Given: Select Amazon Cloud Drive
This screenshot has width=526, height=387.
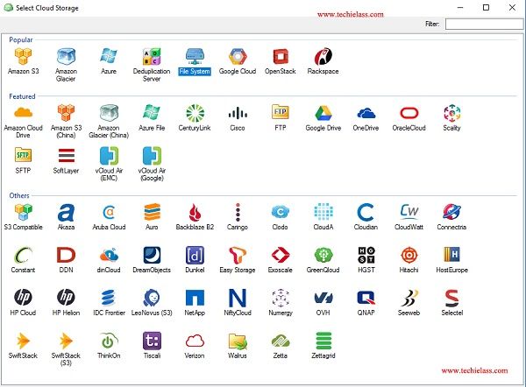Looking at the screenshot, I should [23, 113].
